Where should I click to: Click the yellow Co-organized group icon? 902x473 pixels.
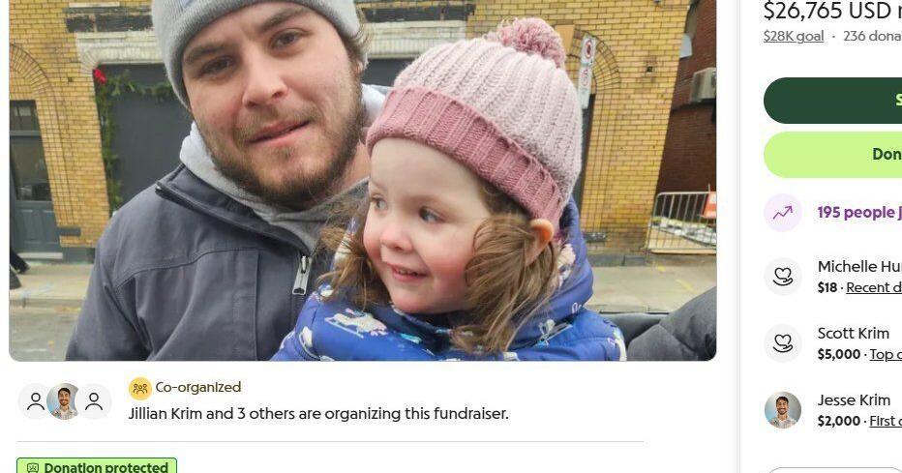pyautogui.click(x=139, y=389)
